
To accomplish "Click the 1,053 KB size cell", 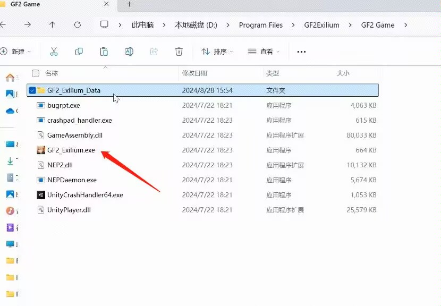I will (x=363, y=195).
